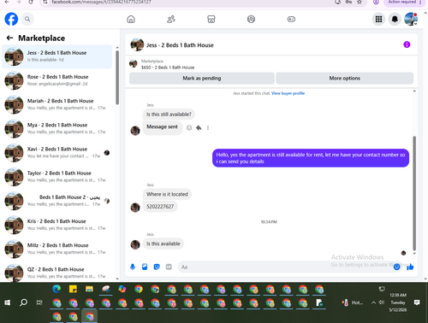The image size is (428, 323).
Task: Open the View buyer profile link
Action: 288,93
